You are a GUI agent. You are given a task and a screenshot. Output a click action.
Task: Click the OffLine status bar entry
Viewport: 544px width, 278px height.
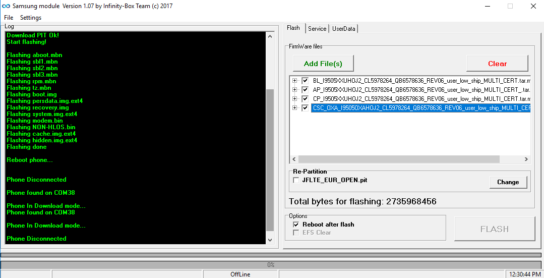240,274
